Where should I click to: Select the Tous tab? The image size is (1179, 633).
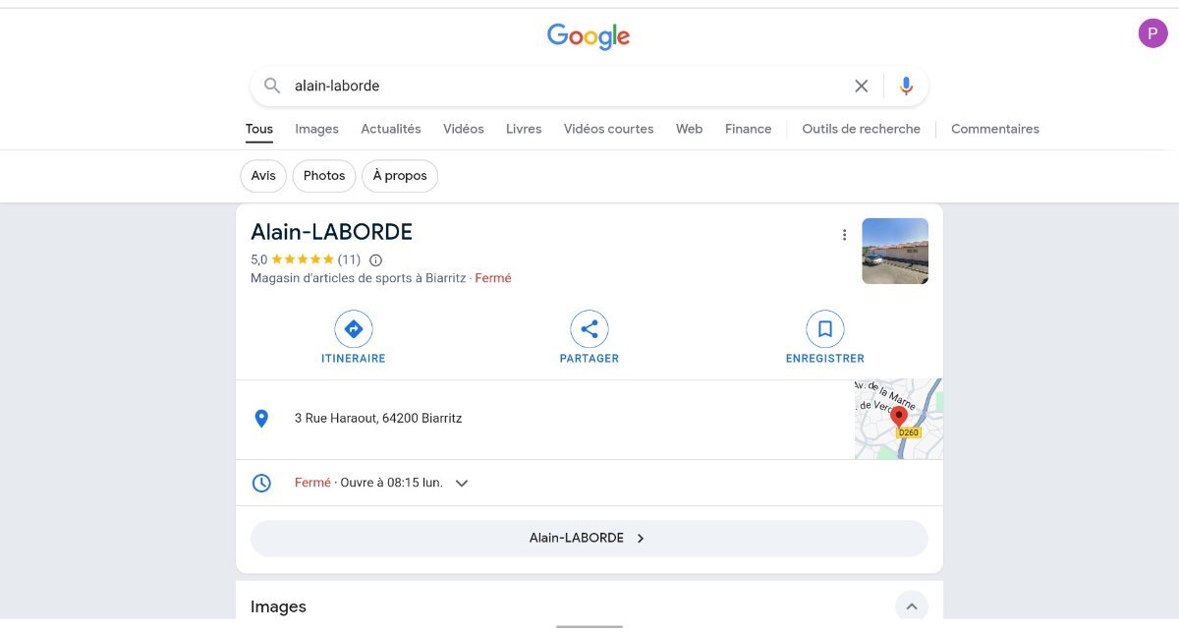[x=259, y=129]
